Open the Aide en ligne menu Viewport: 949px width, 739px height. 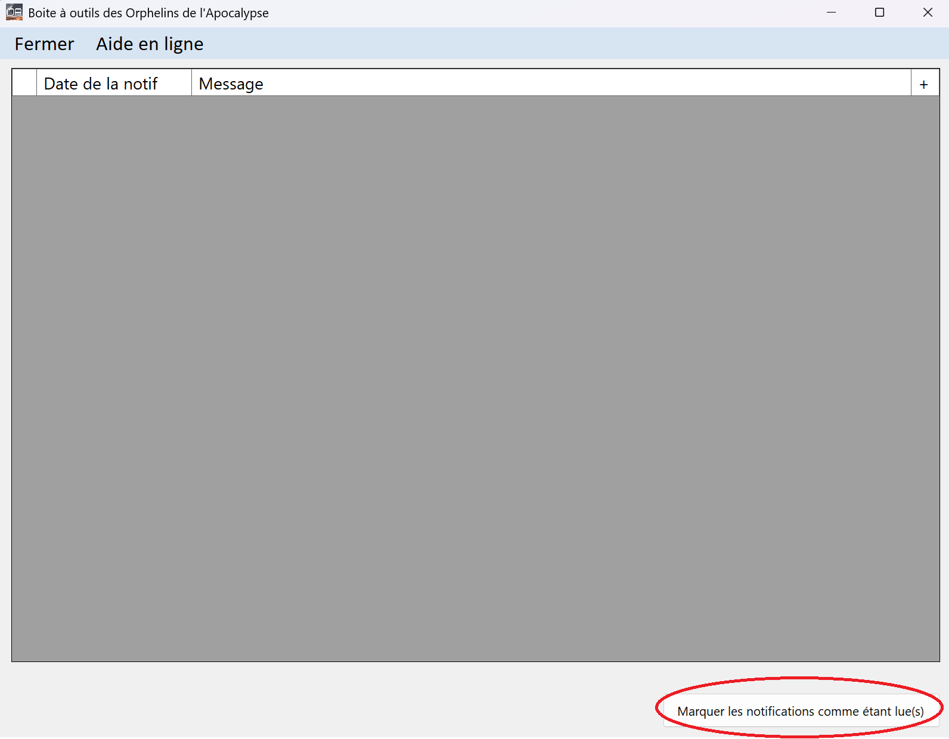coord(150,44)
